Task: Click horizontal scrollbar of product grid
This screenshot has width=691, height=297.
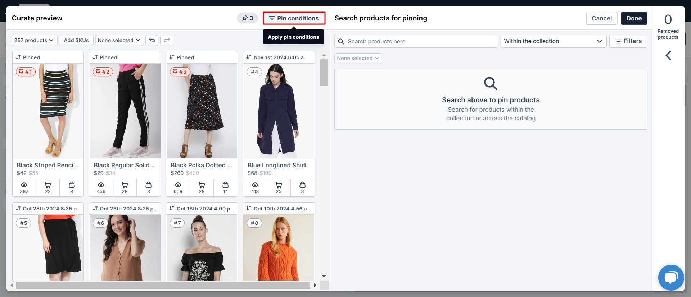Action: point(163,285)
